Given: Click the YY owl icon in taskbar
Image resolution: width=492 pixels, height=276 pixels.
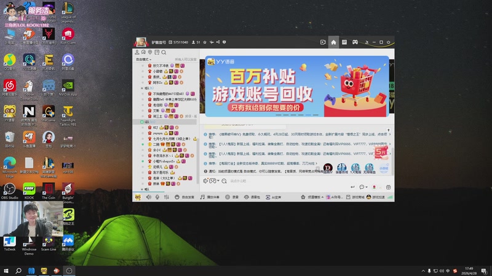Looking at the screenshot, I should pyautogui.click(x=44, y=270).
